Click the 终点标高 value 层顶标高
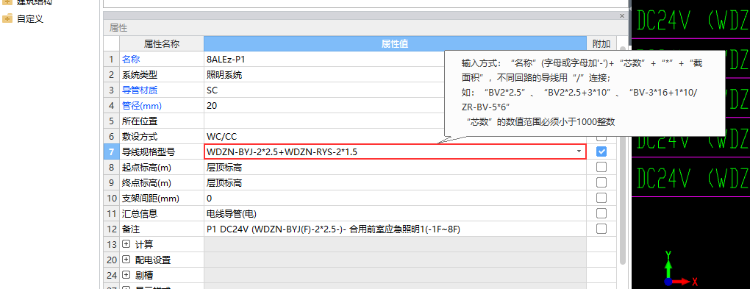Image resolution: width=750 pixels, height=289 pixels. 395,182
